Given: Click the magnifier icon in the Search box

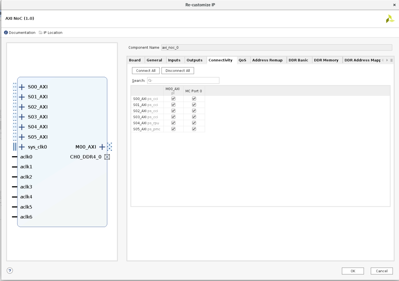Looking at the screenshot, I should click(149, 80).
